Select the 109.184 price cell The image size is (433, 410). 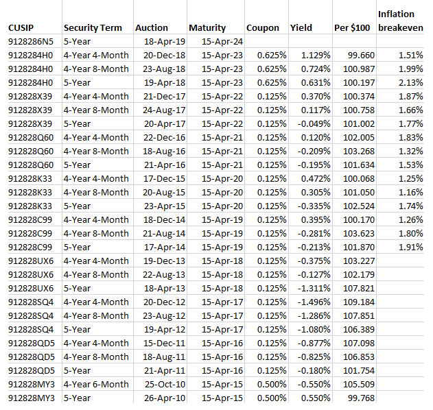pyautogui.click(x=358, y=302)
